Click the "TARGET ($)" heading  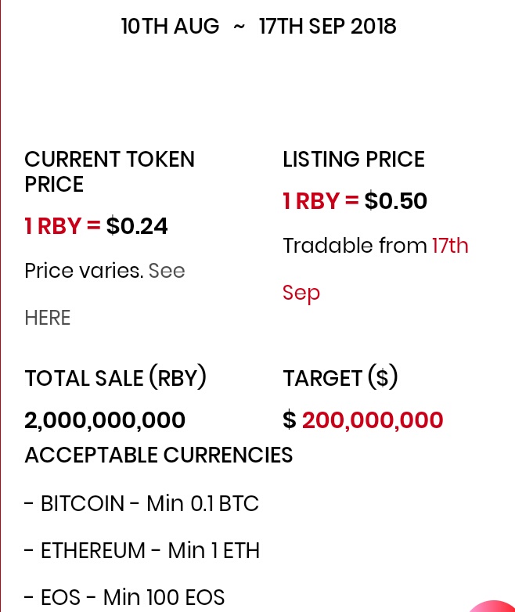[340, 379]
